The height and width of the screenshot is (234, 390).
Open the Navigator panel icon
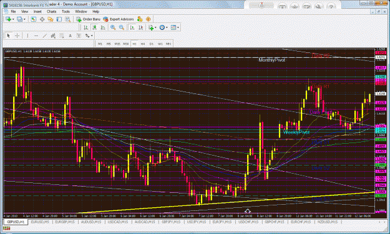[x=51, y=19]
